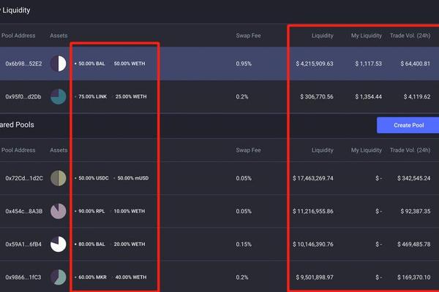Click trade volume $ 469,485.78
Viewport: 439px width, 292px height.
pos(414,245)
